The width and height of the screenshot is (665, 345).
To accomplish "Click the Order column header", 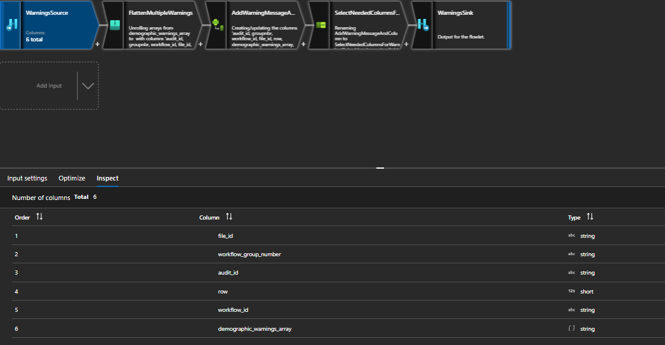I will coord(22,218).
